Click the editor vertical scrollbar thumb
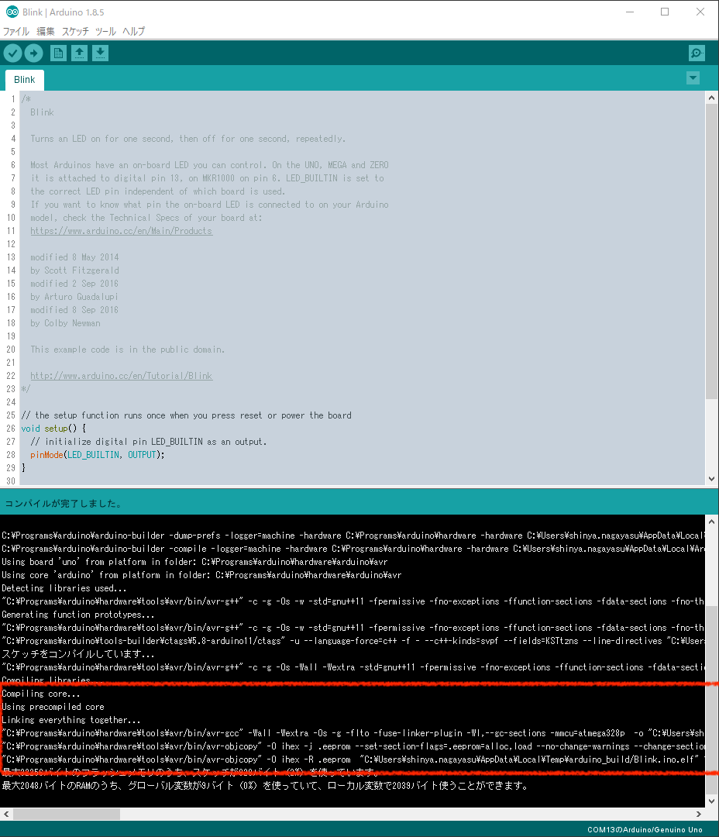Screen dimensions: 719x837 click(x=711, y=251)
